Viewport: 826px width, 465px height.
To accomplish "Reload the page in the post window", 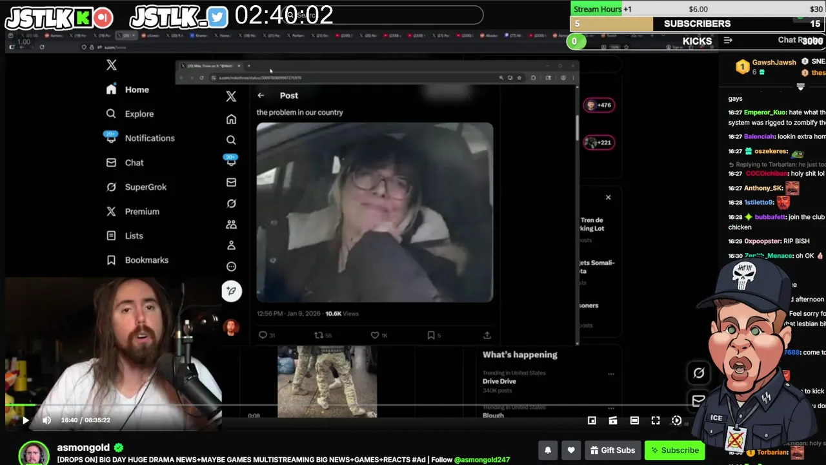I will click(x=202, y=77).
